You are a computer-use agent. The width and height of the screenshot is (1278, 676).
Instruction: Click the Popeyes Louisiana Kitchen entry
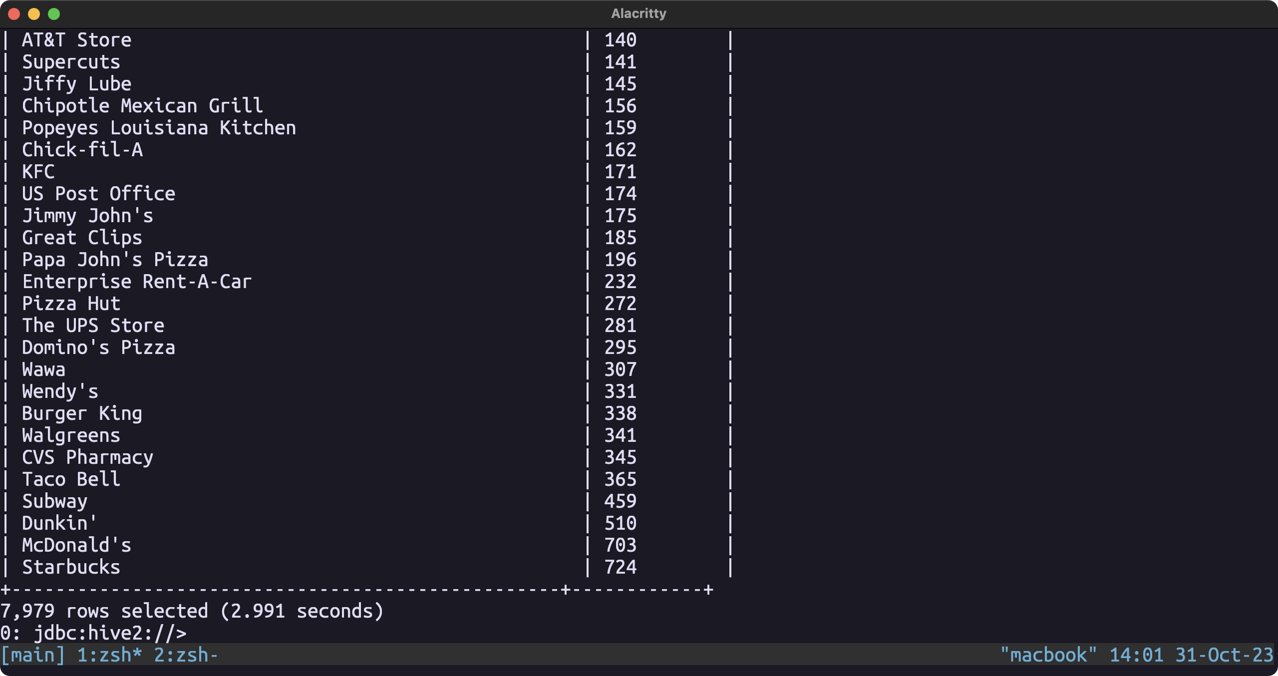(x=159, y=128)
